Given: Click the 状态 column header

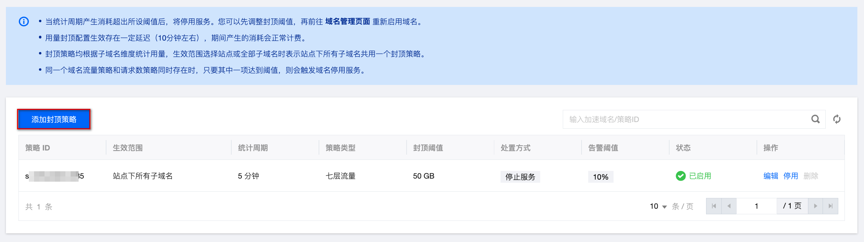Looking at the screenshot, I should [x=683, y=148].
